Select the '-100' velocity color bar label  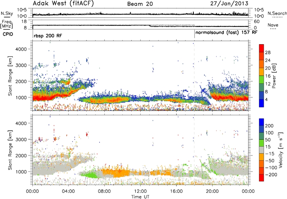point(271,168)
